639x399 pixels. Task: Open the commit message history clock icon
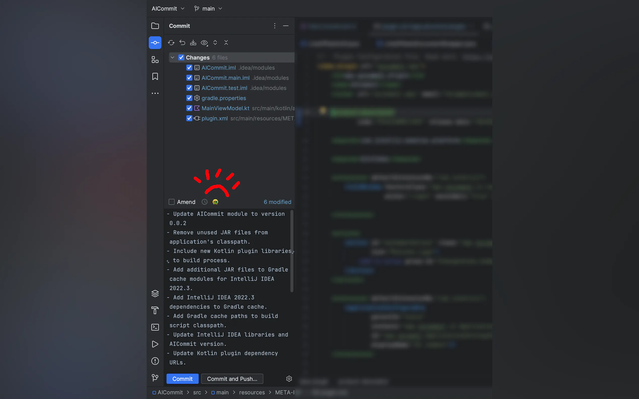click(x=205, y=202)
